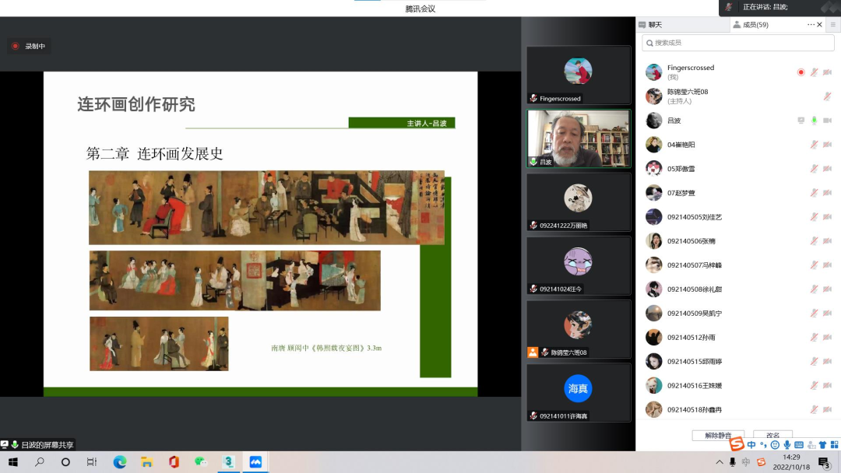Toggle Fingerscrossed's muted microphone in member list

(x=814, y=72)
